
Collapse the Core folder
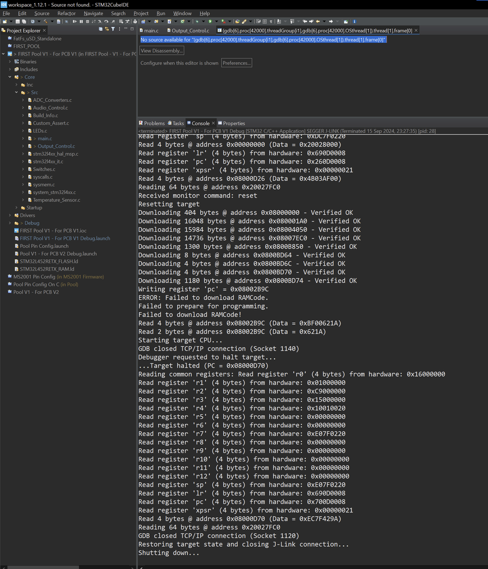click(x=10, y=77)
